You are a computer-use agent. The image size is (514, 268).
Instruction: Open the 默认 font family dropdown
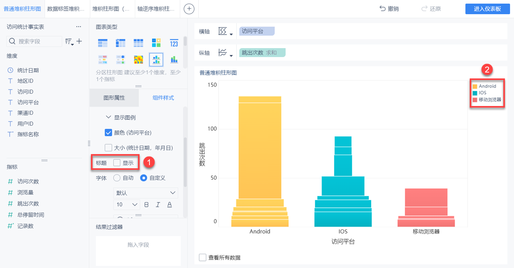[x=146, y=193]
